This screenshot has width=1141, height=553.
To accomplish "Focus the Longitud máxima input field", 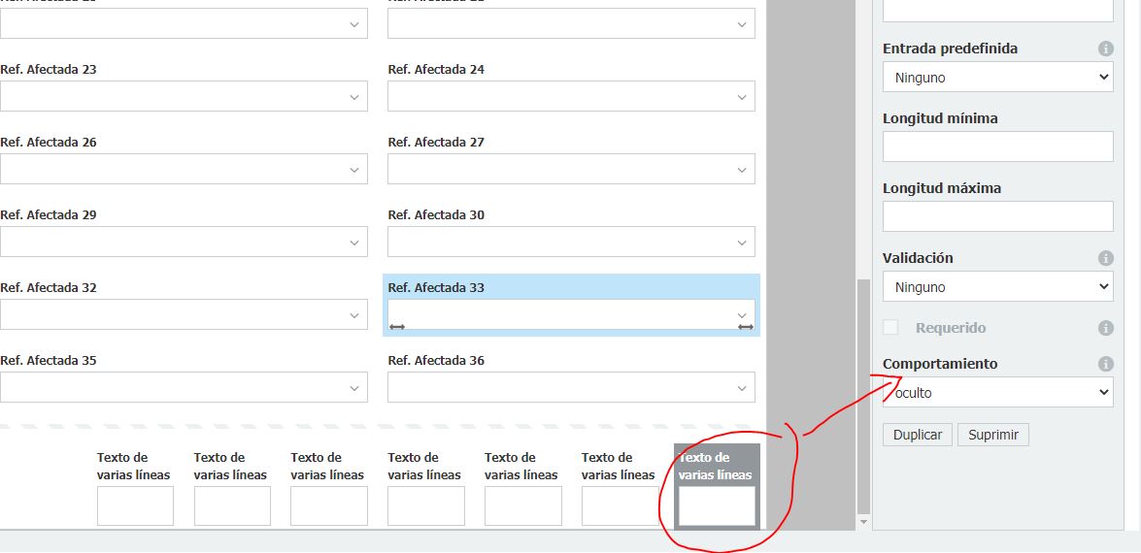I will [x=997, y=217].
